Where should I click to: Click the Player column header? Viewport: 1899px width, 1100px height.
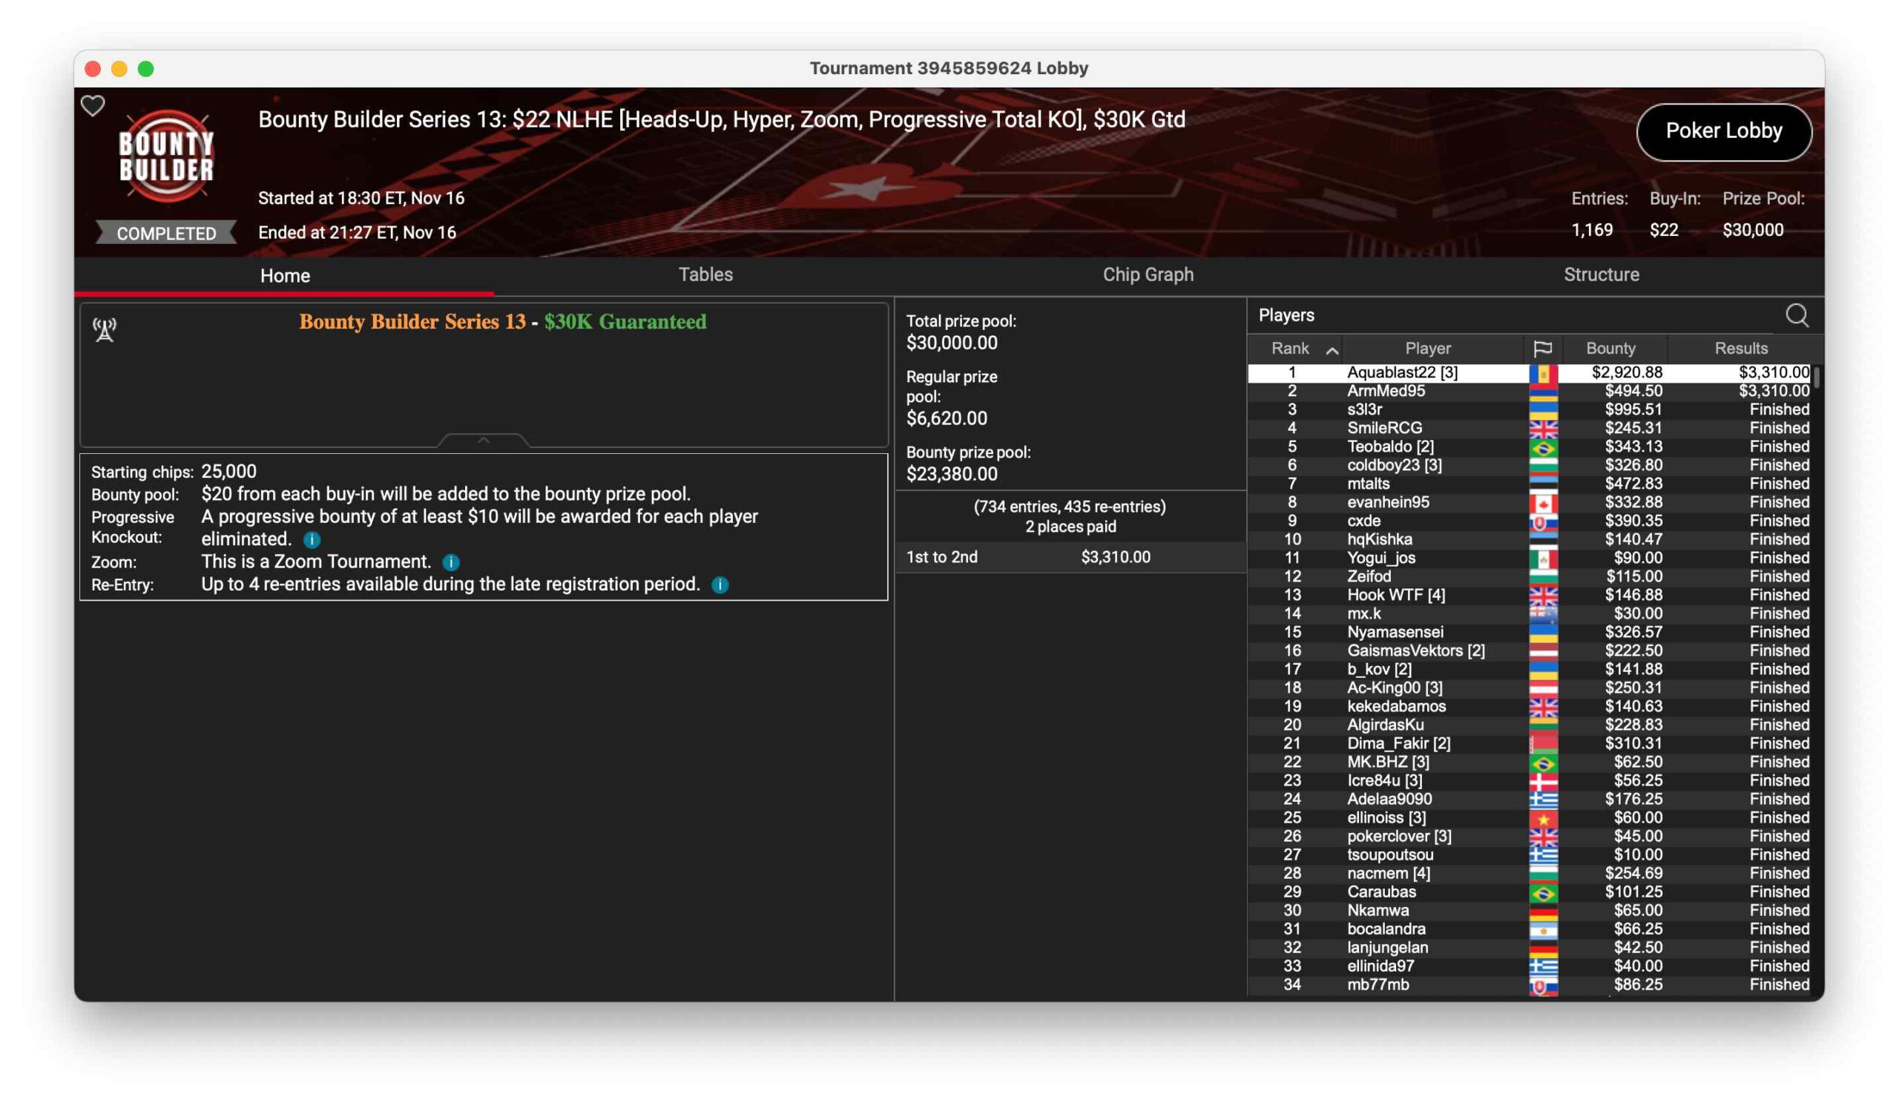click(1427, 349)
